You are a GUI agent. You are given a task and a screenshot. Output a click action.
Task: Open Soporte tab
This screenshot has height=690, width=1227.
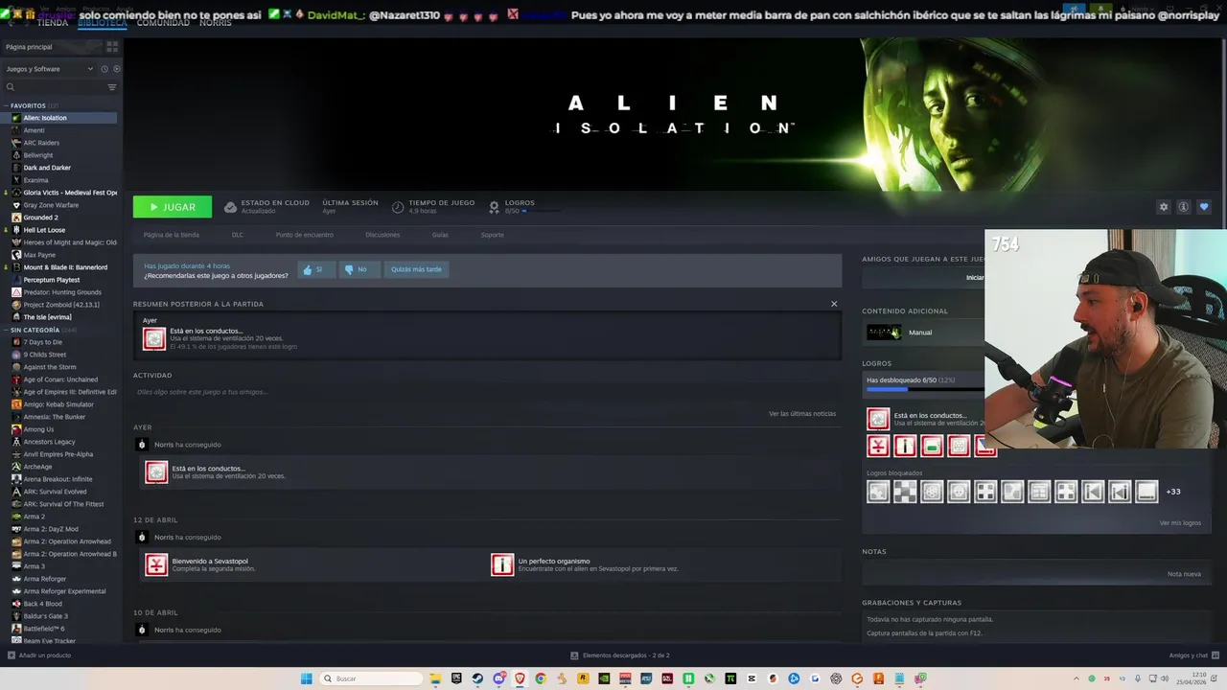(492, 235)
